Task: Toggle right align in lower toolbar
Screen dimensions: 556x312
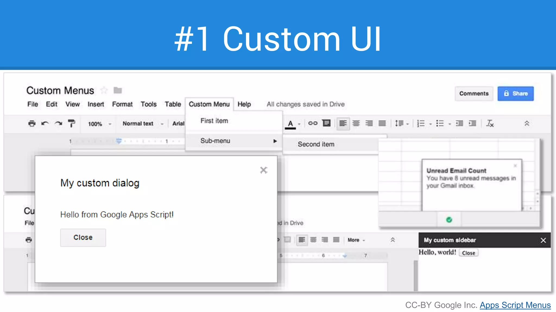Action: 324,240
